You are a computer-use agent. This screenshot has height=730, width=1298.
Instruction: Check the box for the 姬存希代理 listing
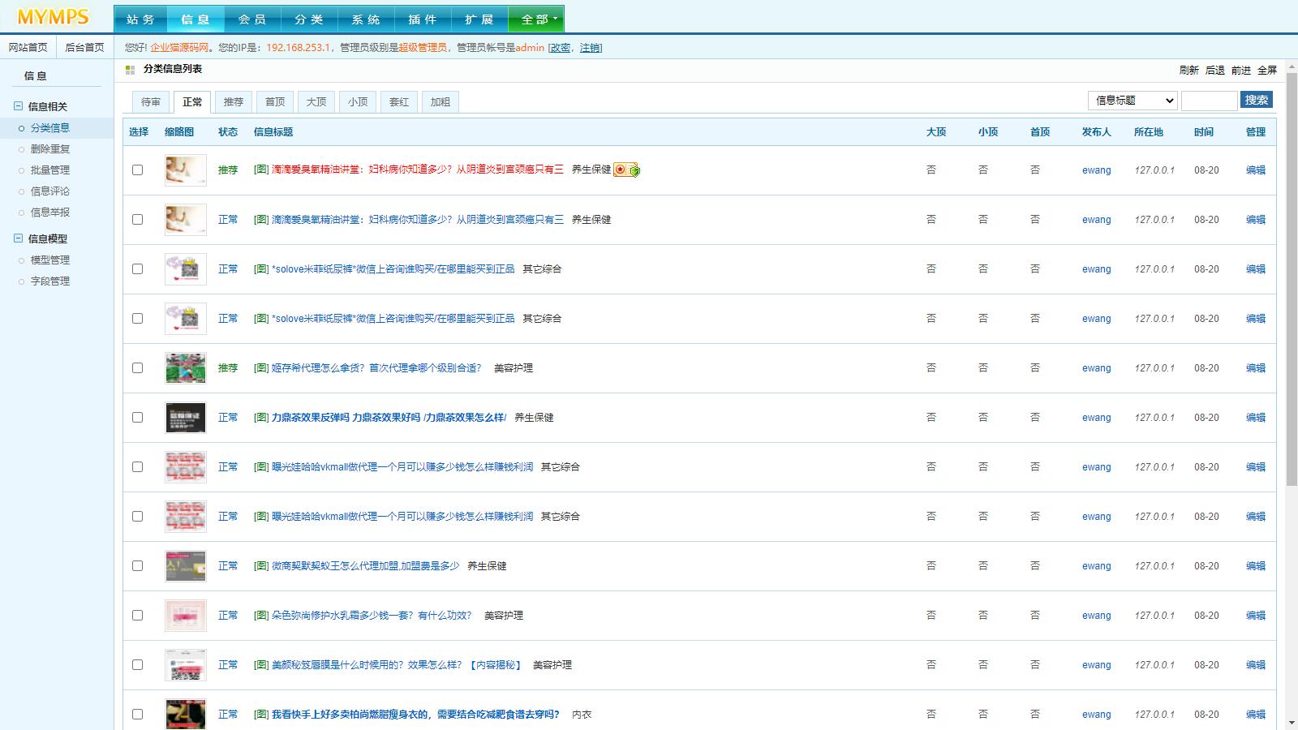point(137,368)
